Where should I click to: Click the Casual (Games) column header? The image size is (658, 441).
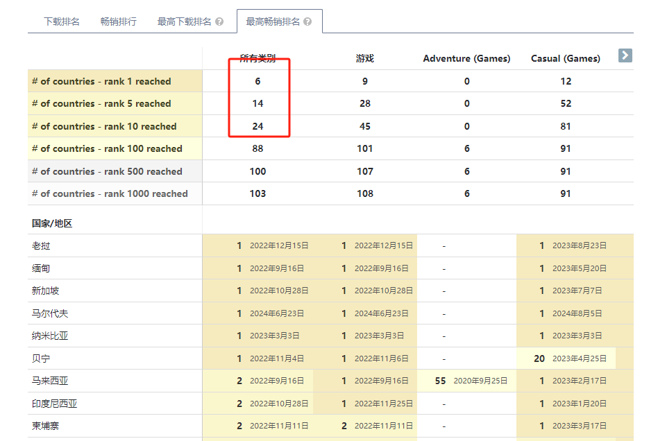565,58
